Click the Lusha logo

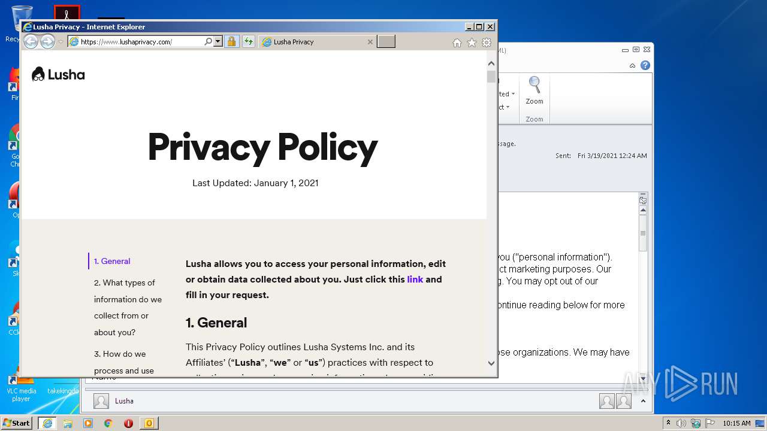(58, 74)
